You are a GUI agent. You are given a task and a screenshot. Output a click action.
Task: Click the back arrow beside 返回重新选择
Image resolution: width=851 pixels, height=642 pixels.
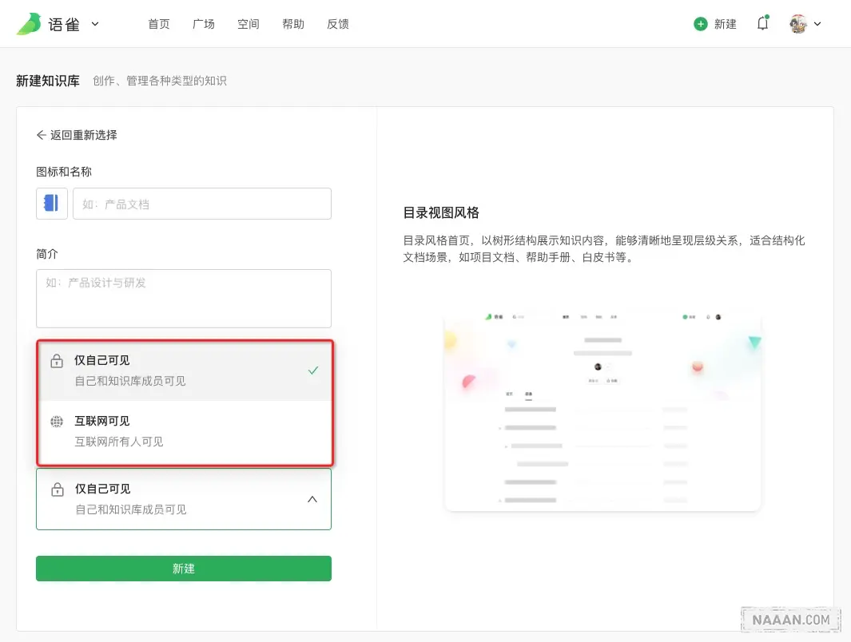click(x=42, y=135)
